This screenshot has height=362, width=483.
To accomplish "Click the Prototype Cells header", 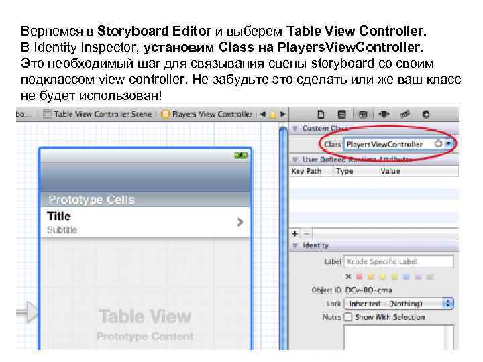I will pos(145,200).
